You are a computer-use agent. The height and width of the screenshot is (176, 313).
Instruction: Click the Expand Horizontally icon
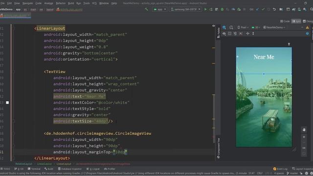click(248, 34)
